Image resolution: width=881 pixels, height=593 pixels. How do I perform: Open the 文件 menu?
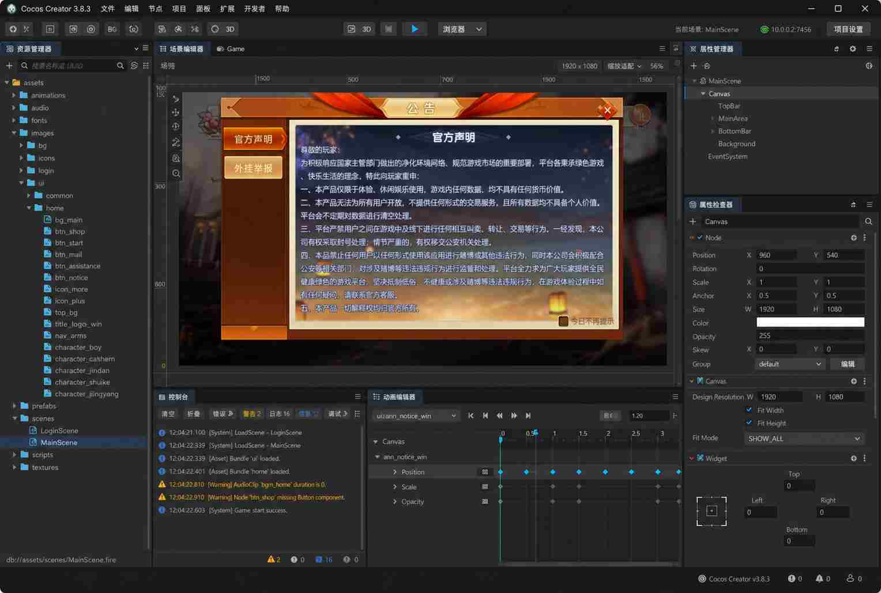pos(108,9)
